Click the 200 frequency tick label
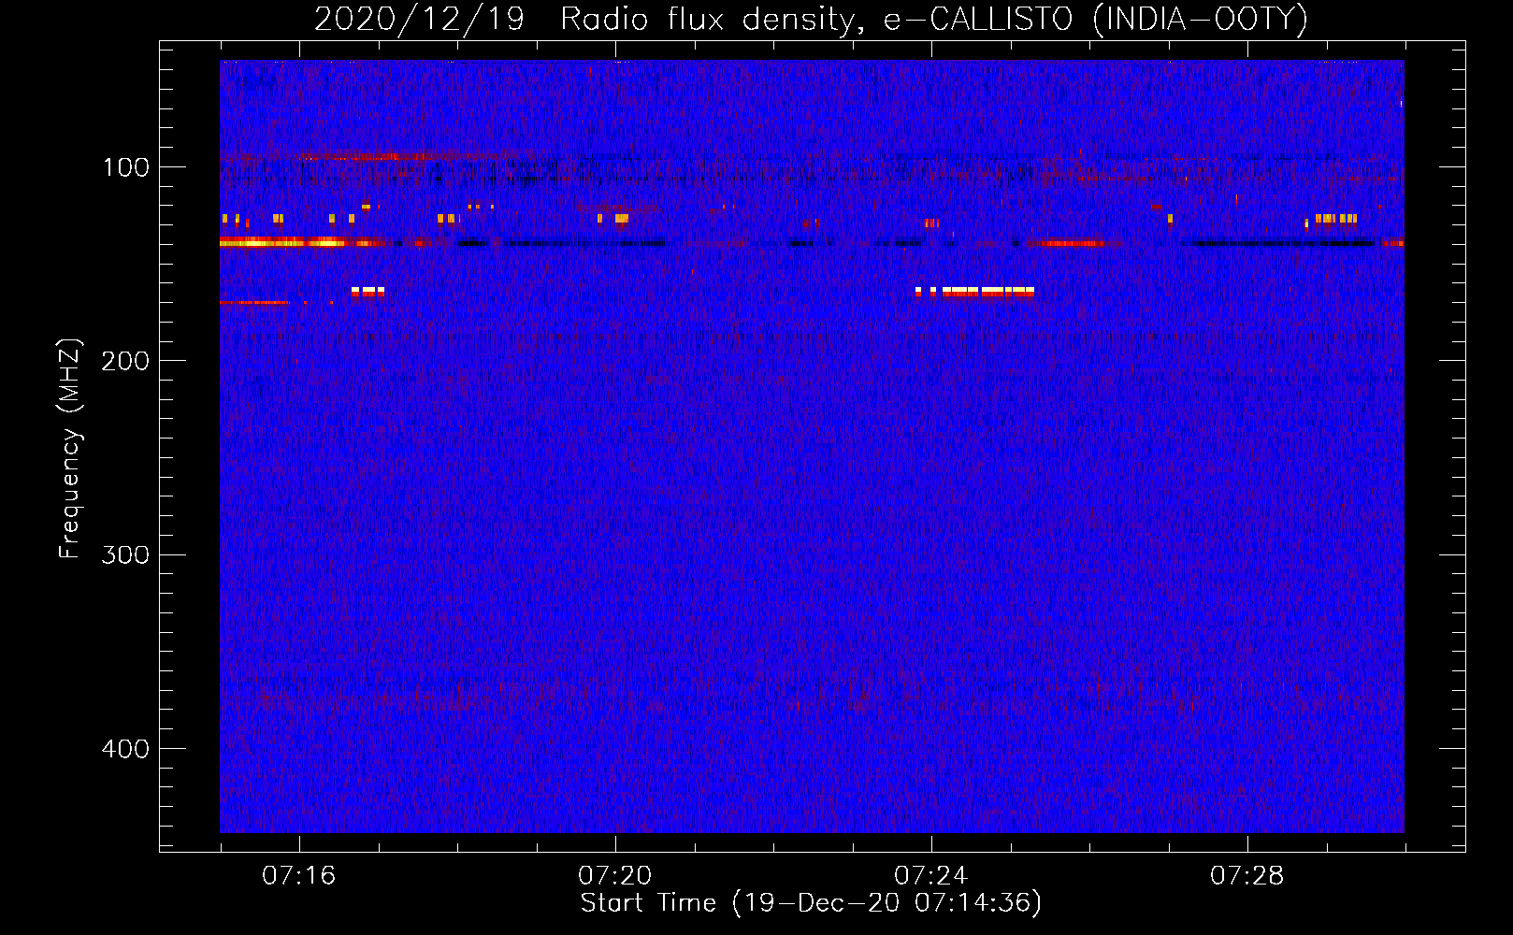This screenshot has height=935, width=1513. (x=125, y=361)
